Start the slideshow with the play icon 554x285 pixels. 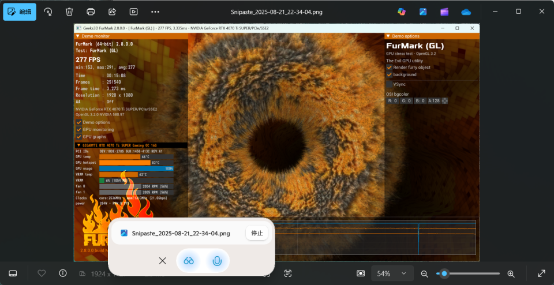[x=133, y=12]
